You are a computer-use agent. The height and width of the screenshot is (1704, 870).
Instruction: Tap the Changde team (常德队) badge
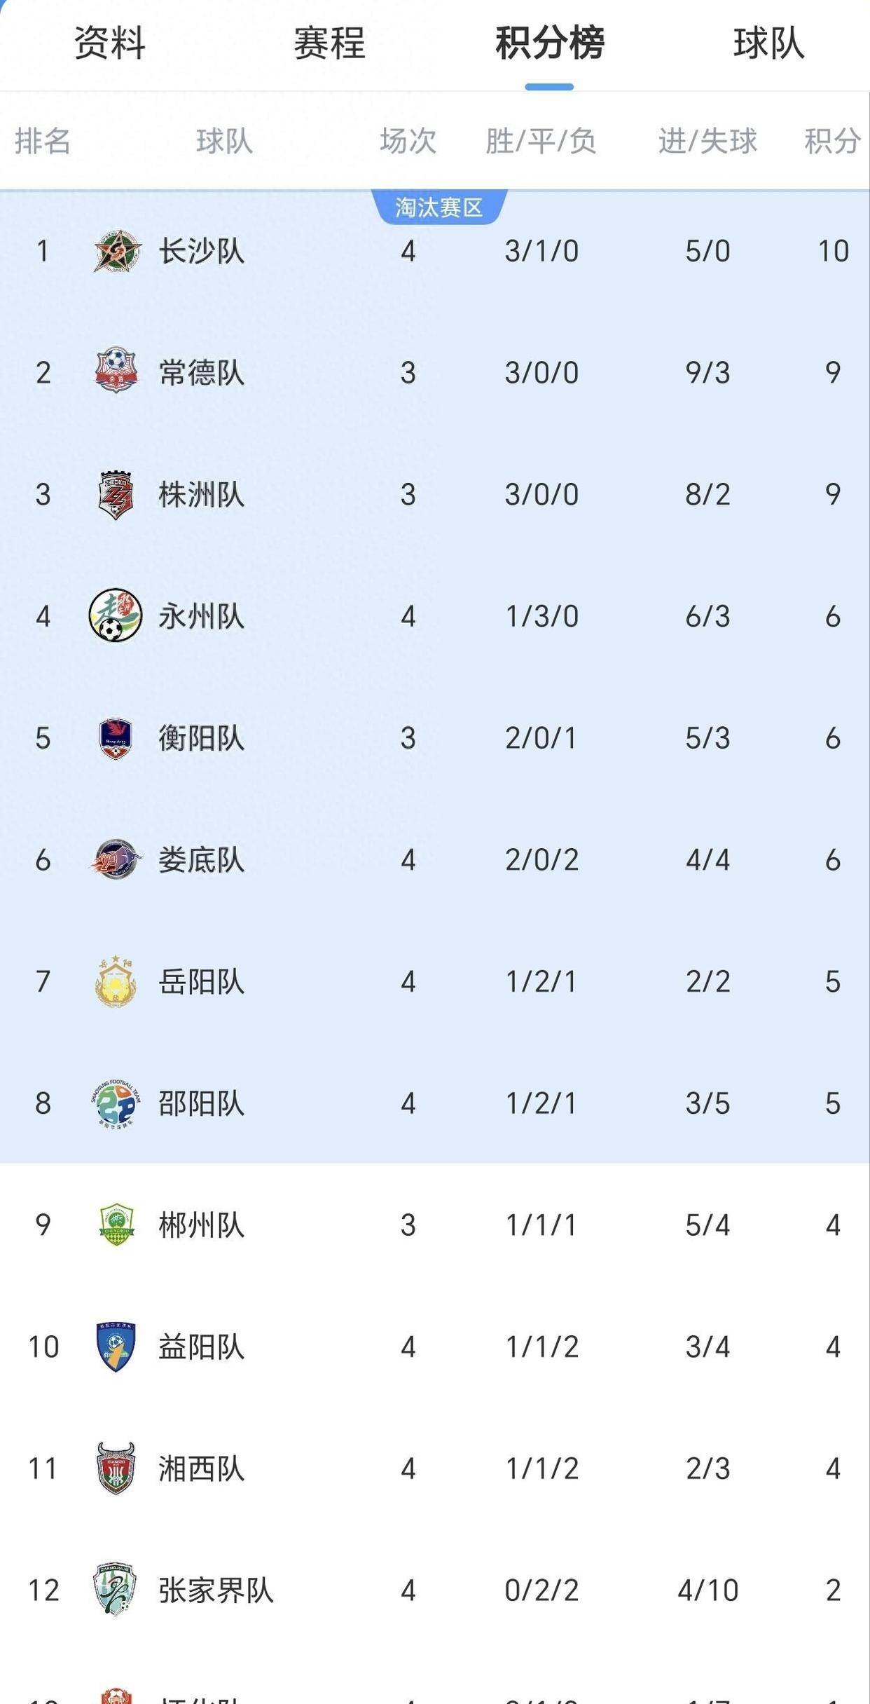tap(116, 372)
